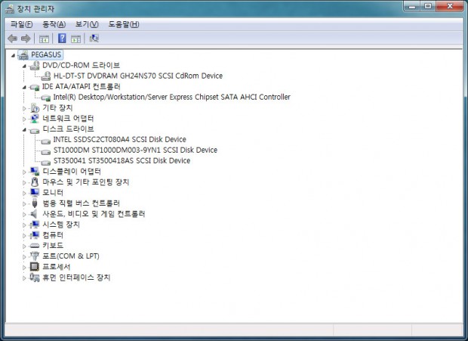Select "ST350041 ST3500418AS SCSI Disk Device" text
Screen dimensions: 468x341
pyautogui.click(x=122, y=161)
